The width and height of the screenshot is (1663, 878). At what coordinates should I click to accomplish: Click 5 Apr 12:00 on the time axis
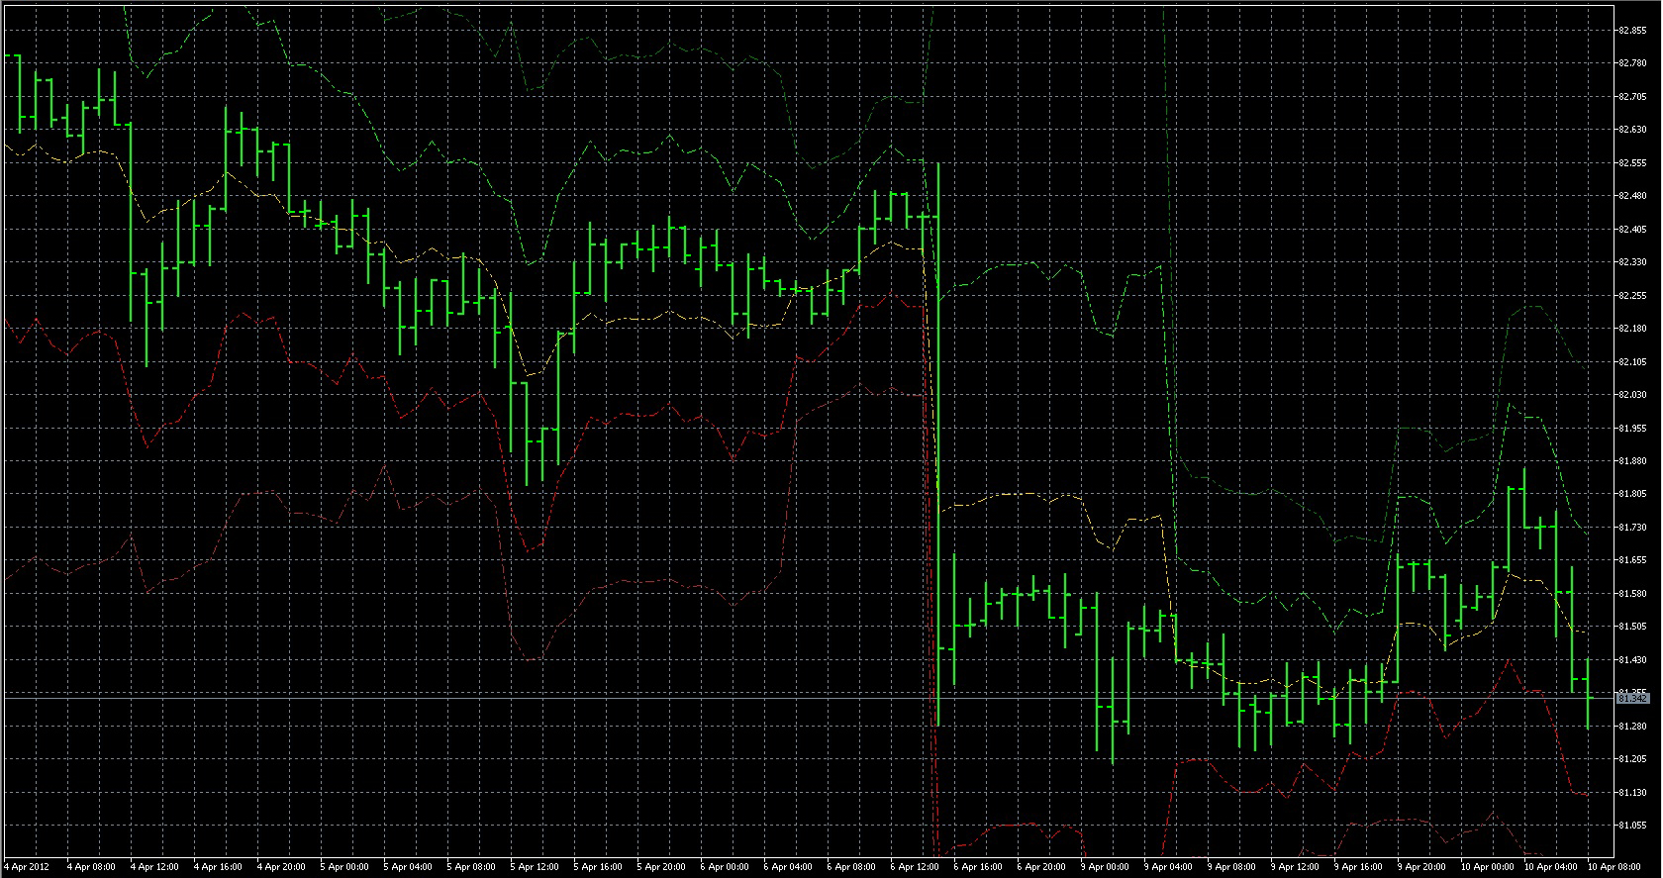(535, 867)
